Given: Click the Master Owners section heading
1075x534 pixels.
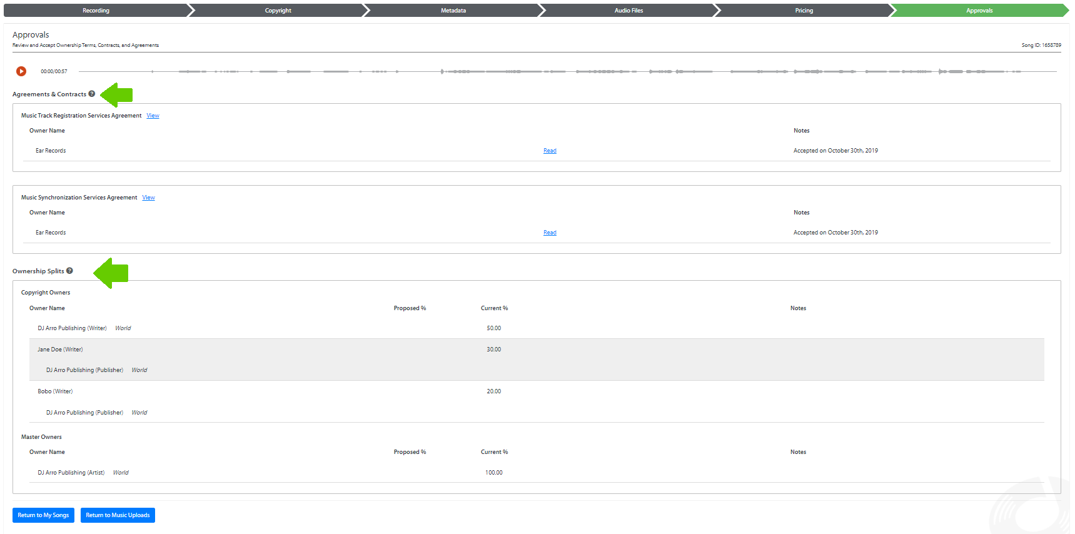Looking at the screenshot, I should click(41, 437).
